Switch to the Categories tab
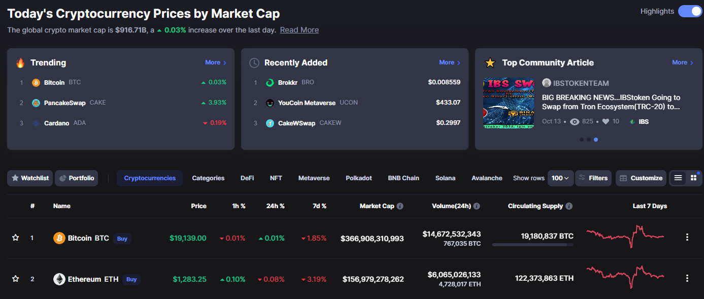The height and width of the screenshot is (299, 704). tap(208, 178)
